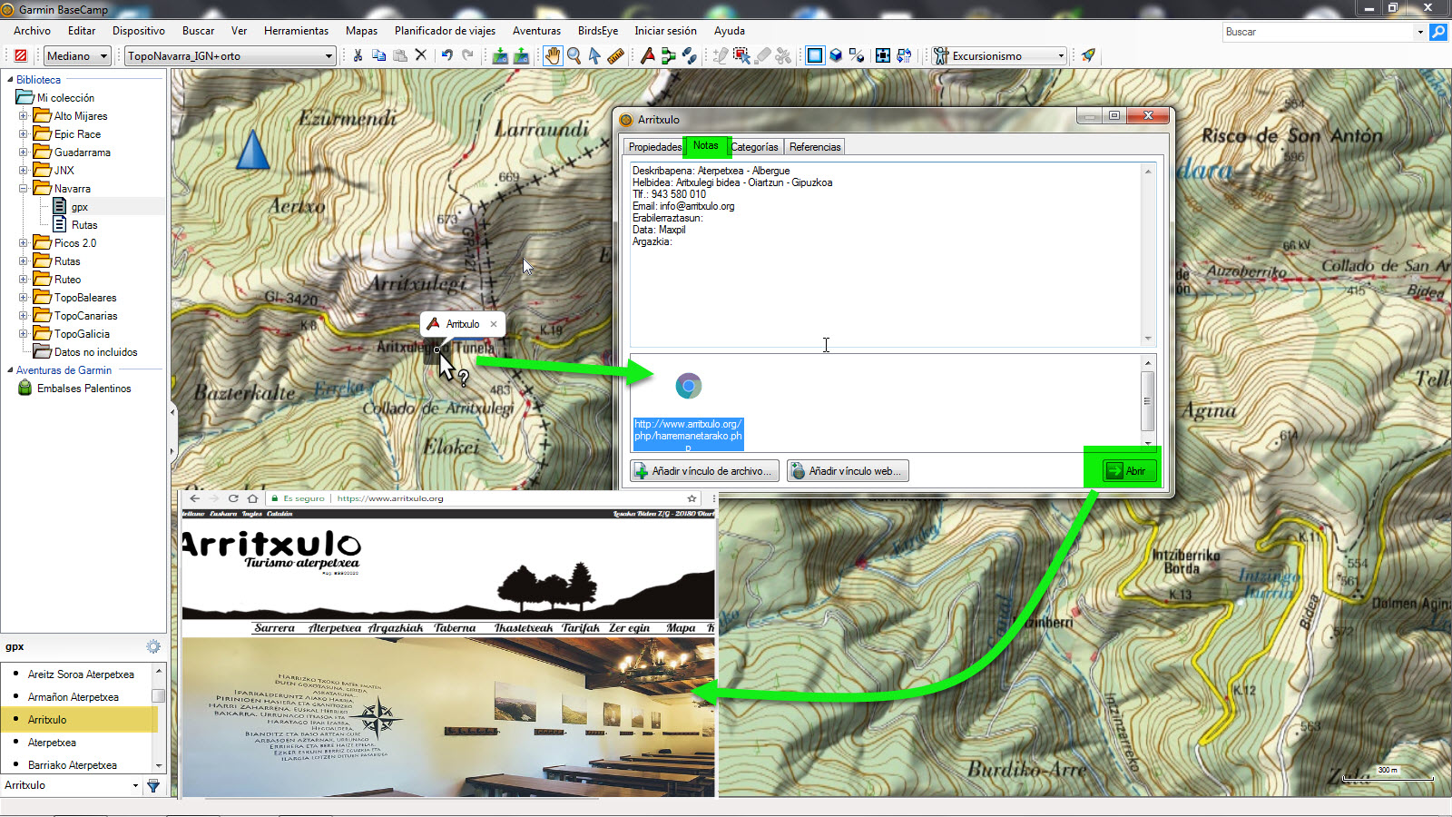Expand the TopoBaleares folder
1452x817 pixels.
click(x=24, y=297)
